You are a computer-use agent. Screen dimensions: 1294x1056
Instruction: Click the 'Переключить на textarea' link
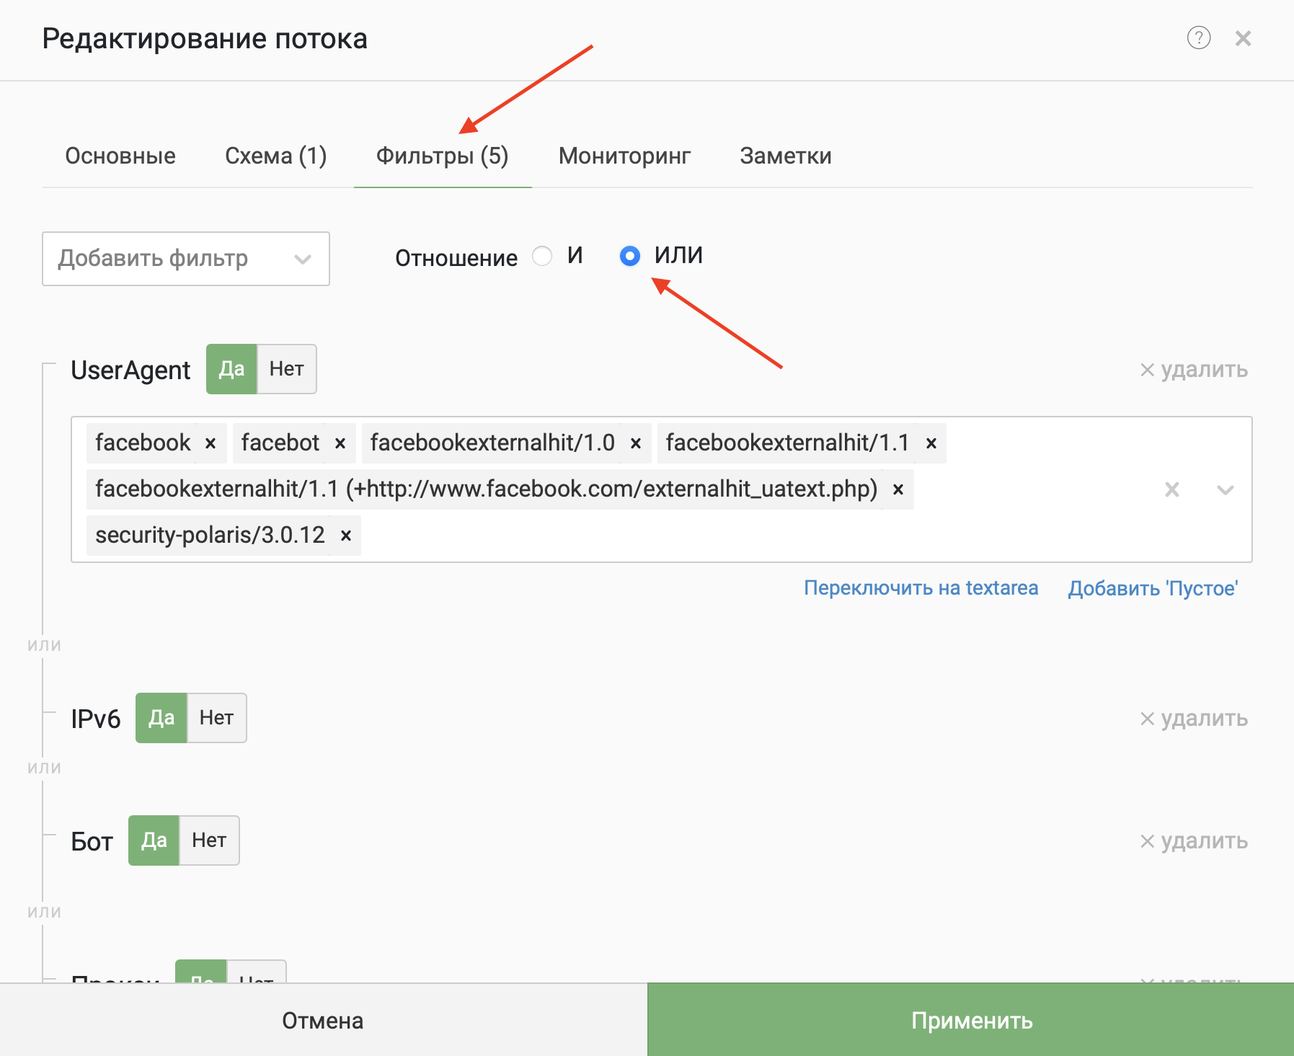pyautogui.click(x=921, y=588)
